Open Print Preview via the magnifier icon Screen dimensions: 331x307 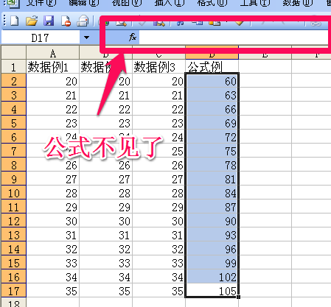[x=121, y=23]
